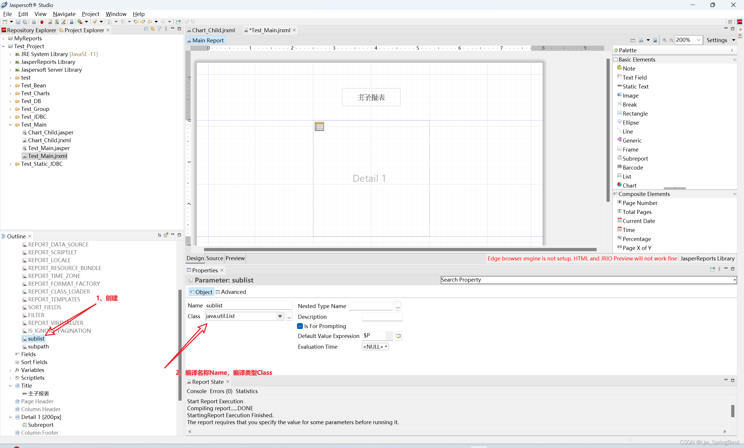Click the Settings button
Screen dimensions: 744x448
pyautogui.click(x=716, y=40)
